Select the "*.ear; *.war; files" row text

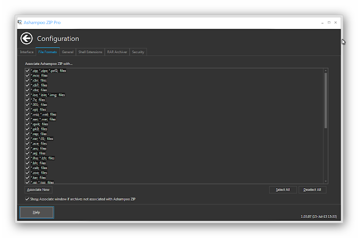[43, 119]
